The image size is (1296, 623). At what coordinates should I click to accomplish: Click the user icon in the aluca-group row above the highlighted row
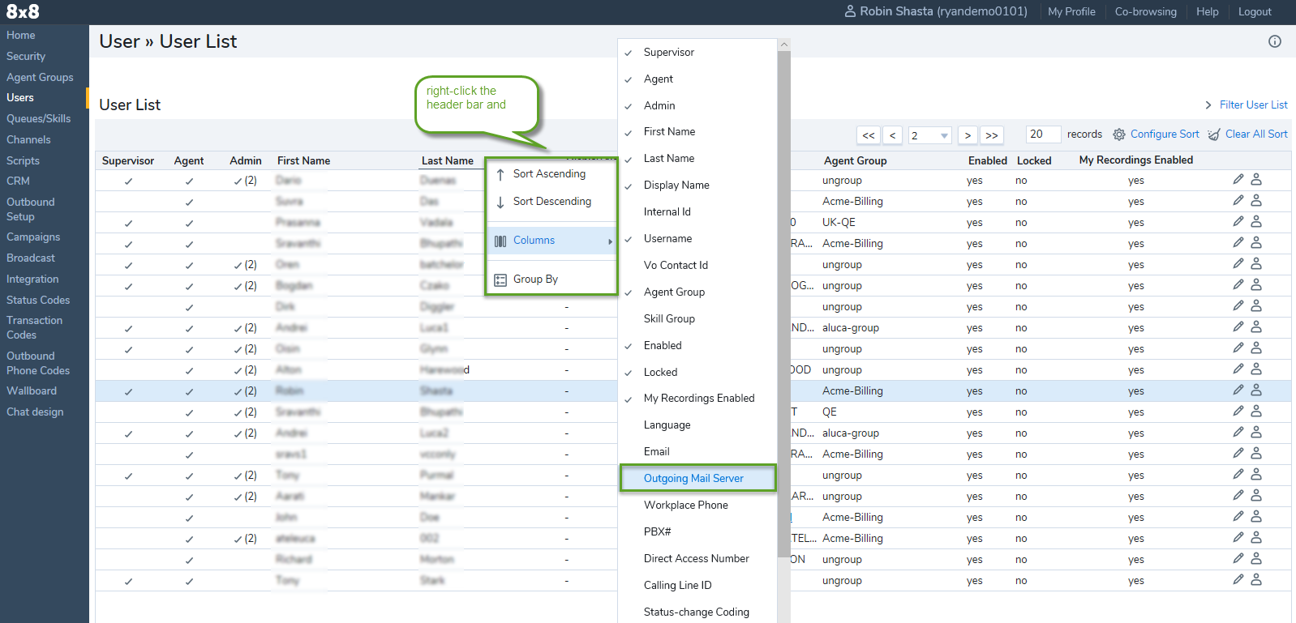tap(1256, 326)
